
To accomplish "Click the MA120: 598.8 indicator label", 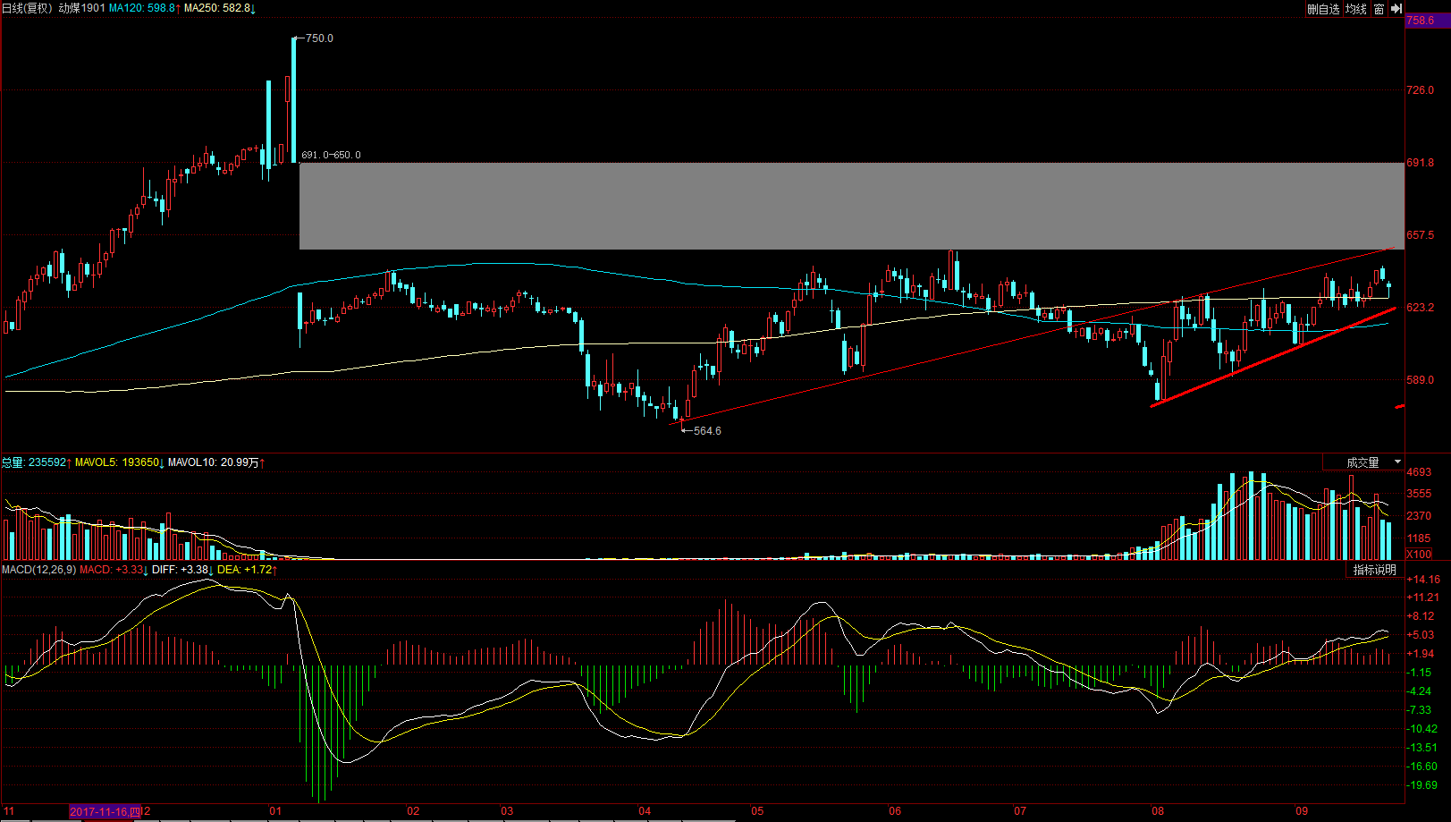I will pyautogui.click(x=144, y=8).
